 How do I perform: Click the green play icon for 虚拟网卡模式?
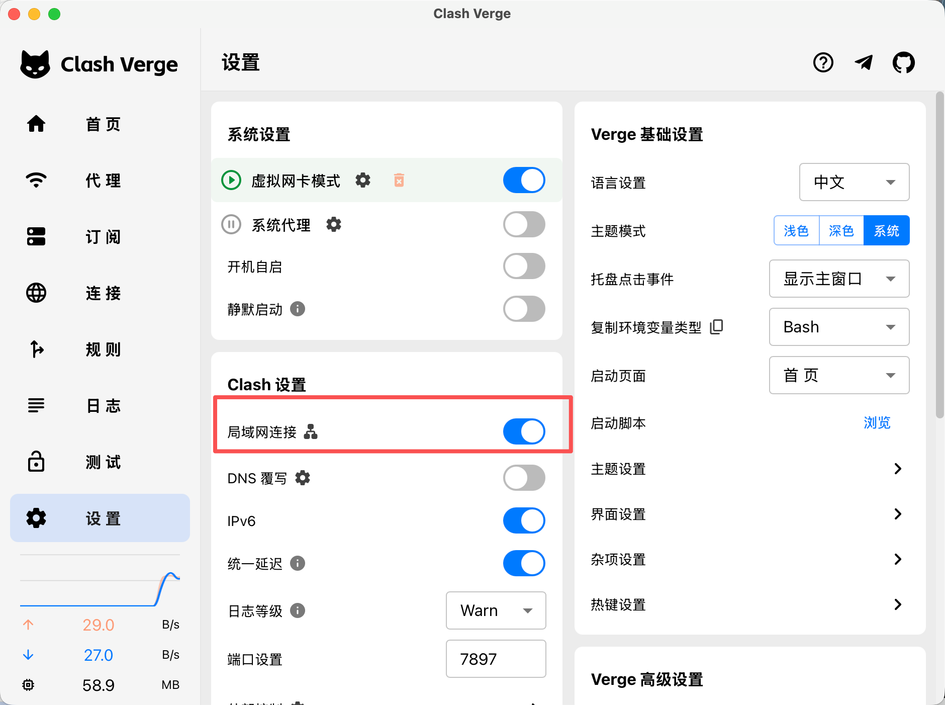click(231, 180)
